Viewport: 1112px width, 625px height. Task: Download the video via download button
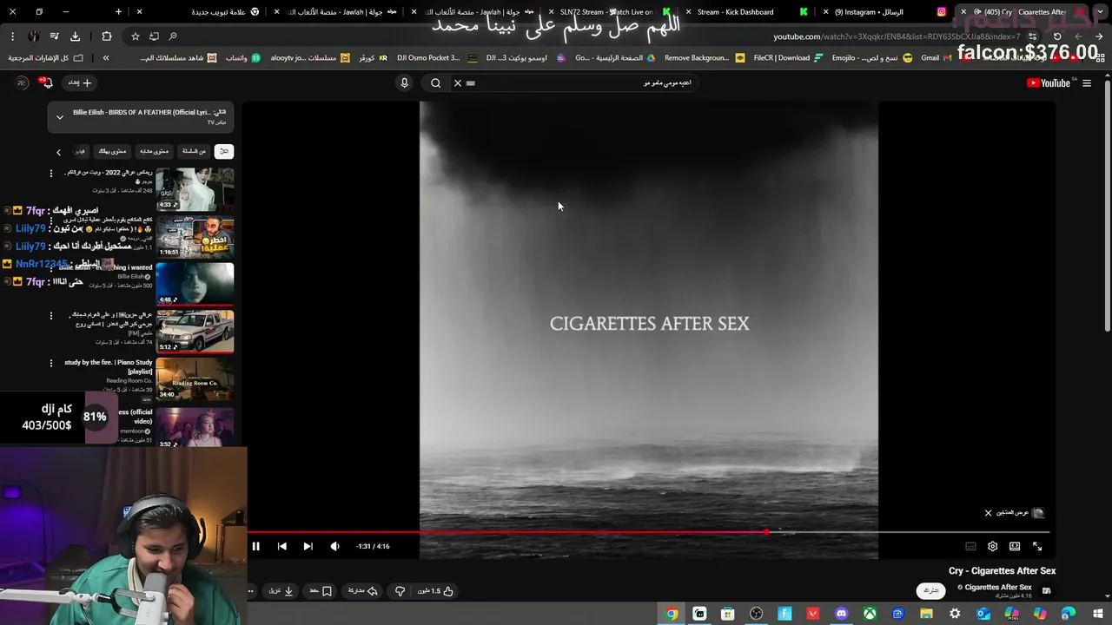[281, 591]
